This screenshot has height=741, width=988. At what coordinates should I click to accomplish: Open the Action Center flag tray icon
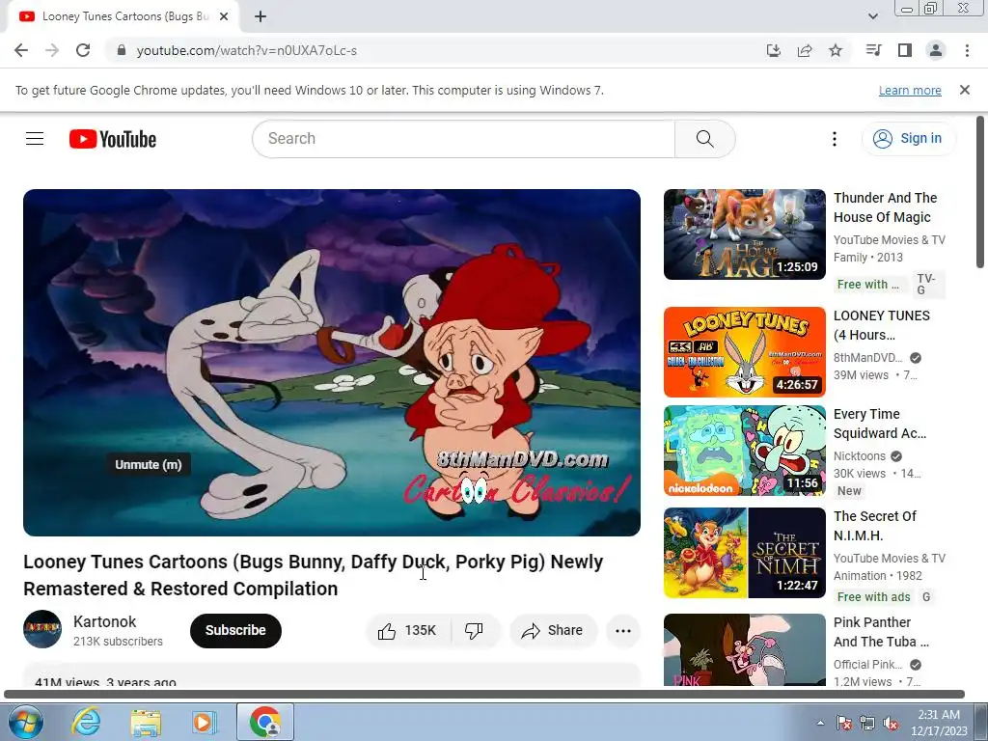pyautogui.click(x=844, y=724)
